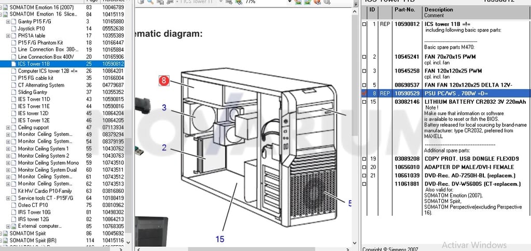Click callout number 2 in the diagram
This screenshot has width=531, height=251.
164,148
